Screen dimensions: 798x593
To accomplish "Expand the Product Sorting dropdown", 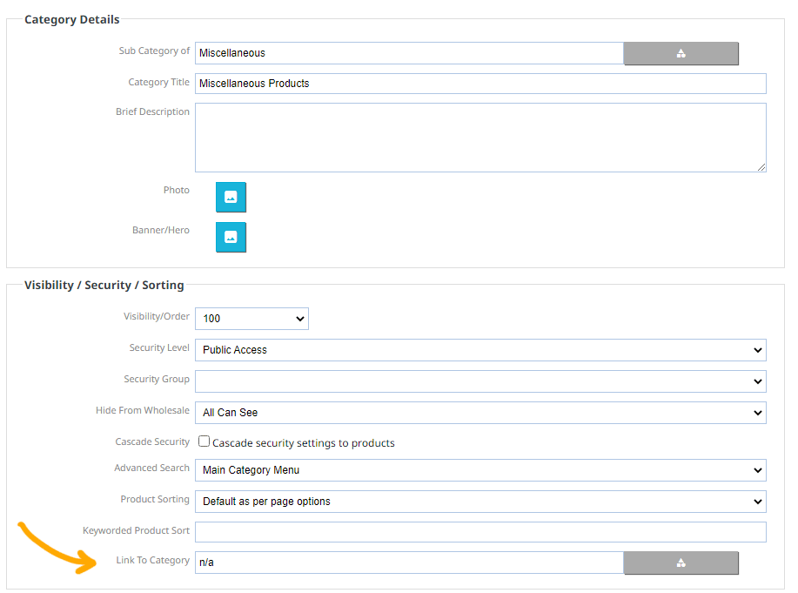I will coord(480,502).
